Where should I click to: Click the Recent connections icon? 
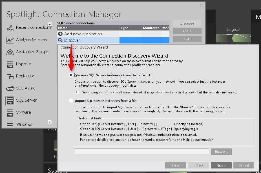pyautogui.click(x=10, y=28)
